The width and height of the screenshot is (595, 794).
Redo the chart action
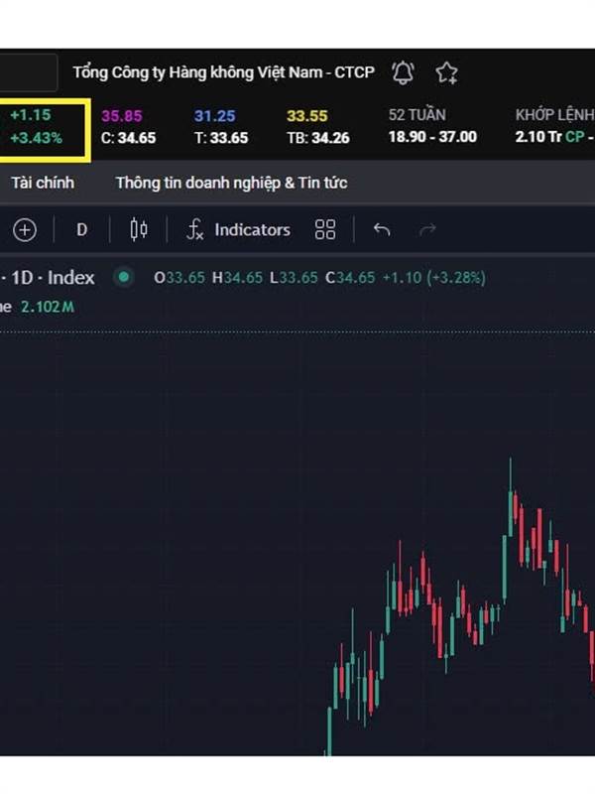pyautogui.click(x=427, y=230)
